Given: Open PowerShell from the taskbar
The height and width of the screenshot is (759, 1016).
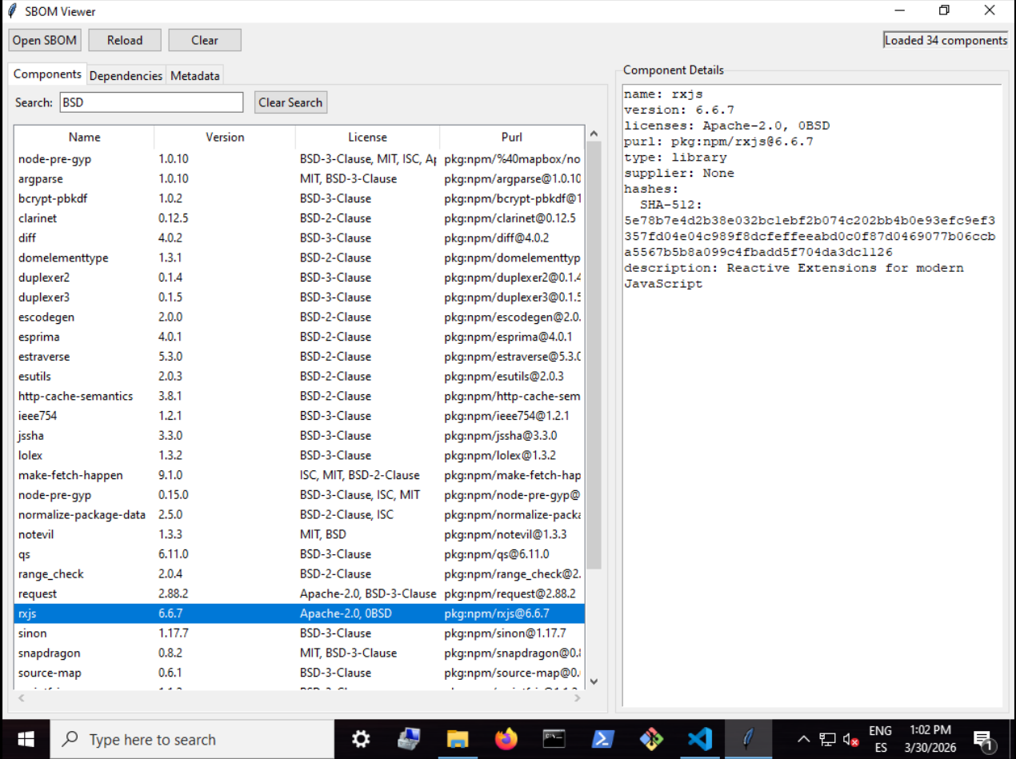Looking at the screenshot, I should (602, 738).
